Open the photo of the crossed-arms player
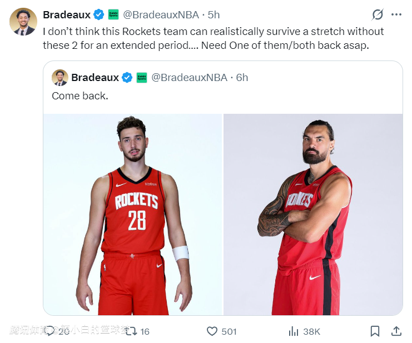The width and height of the screenshot is (412, 343). click(313, 214)
